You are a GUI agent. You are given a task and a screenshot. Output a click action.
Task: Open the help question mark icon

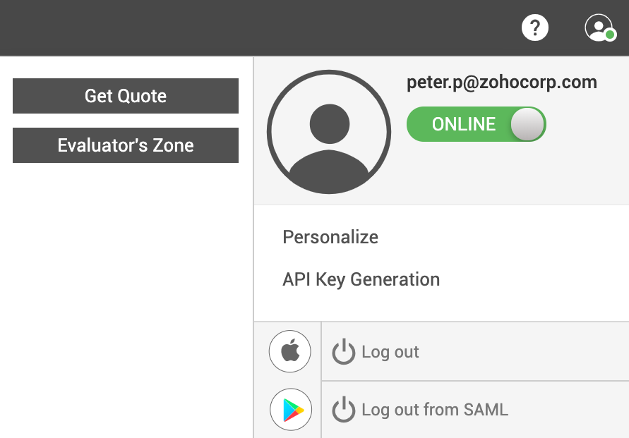tap(535, 28)
